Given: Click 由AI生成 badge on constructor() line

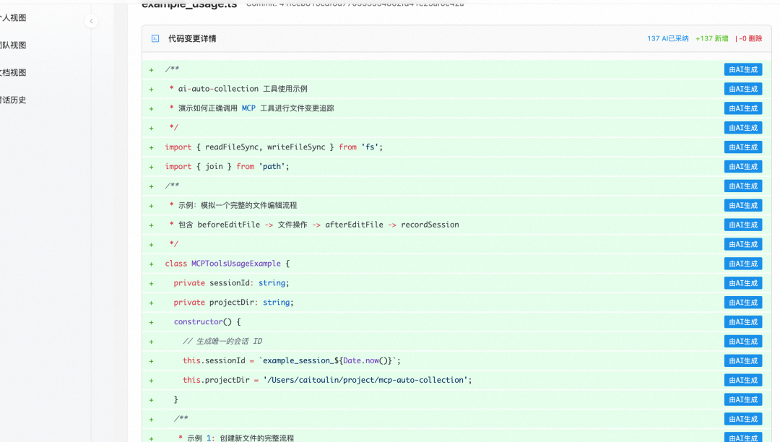Looking at the screenshot, I should (742, 322).
